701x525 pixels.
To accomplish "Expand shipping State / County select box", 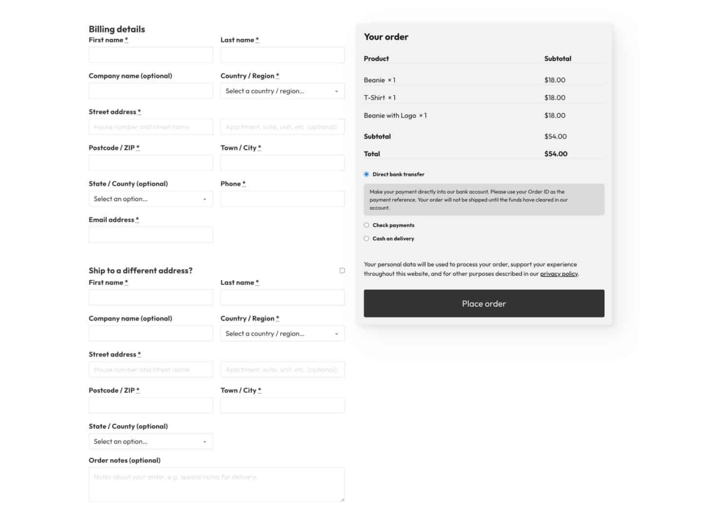I will click(150, 441).
